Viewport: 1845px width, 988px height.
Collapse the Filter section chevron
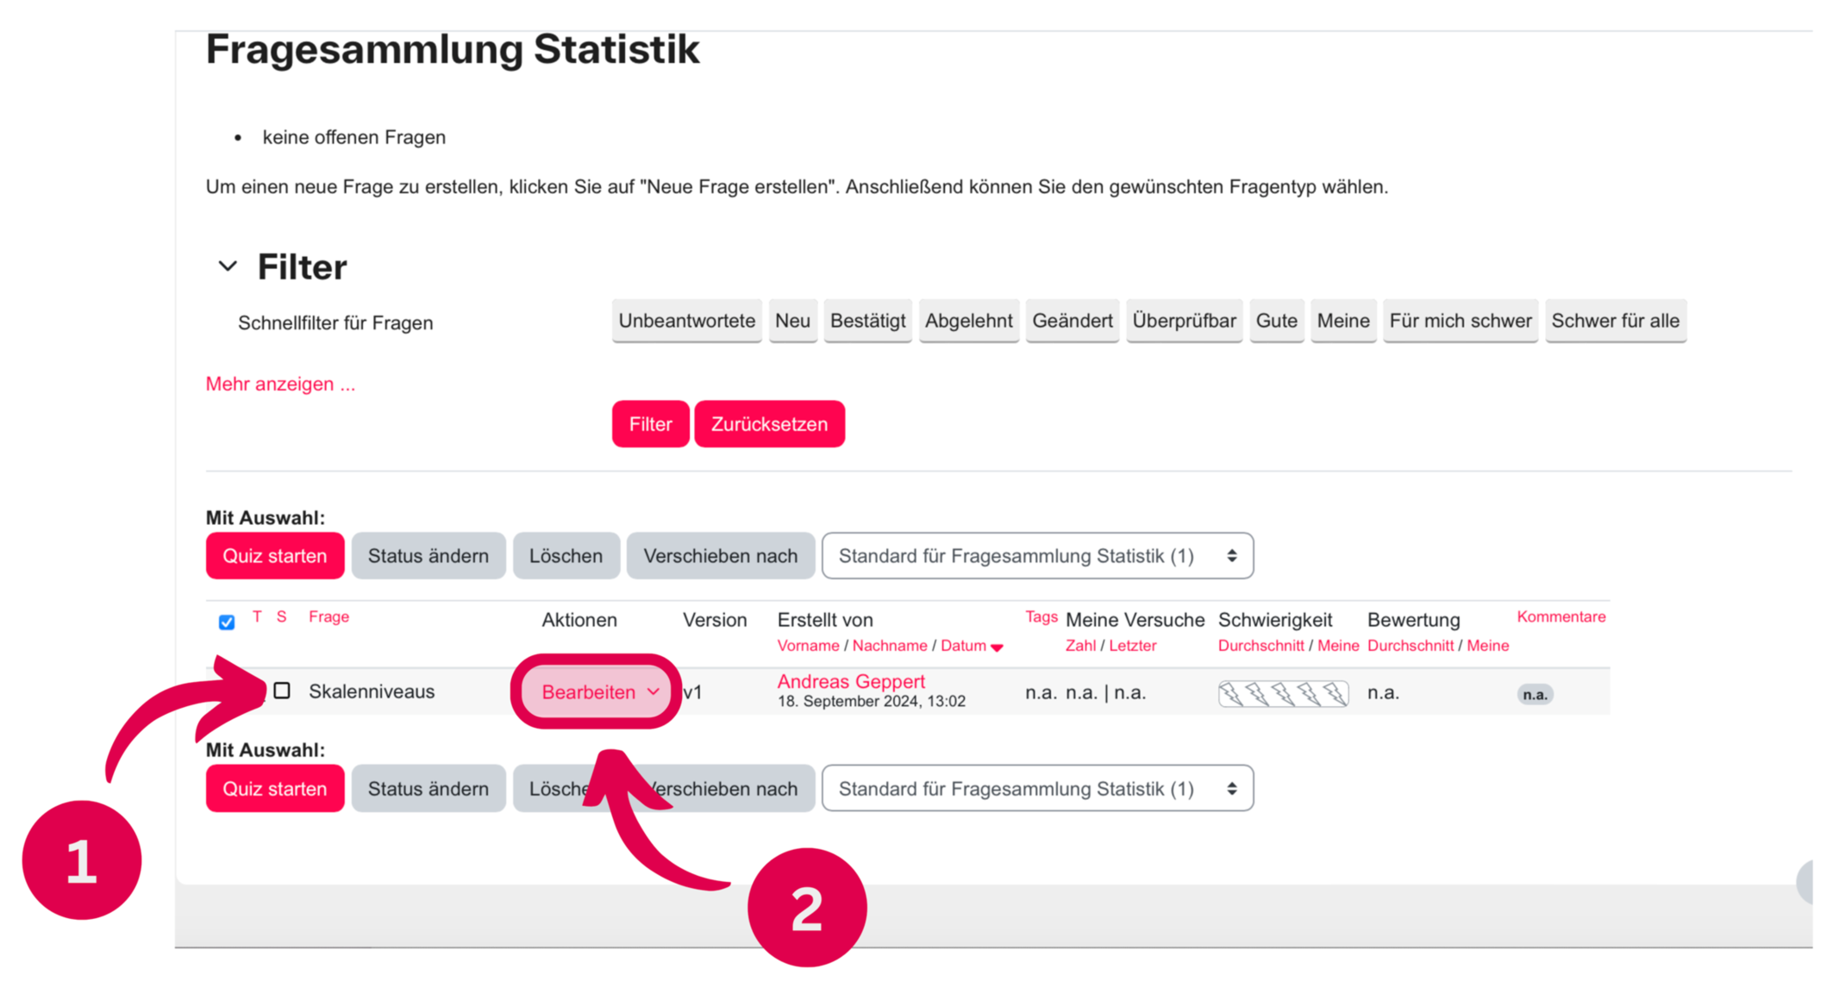pos(228,266)
